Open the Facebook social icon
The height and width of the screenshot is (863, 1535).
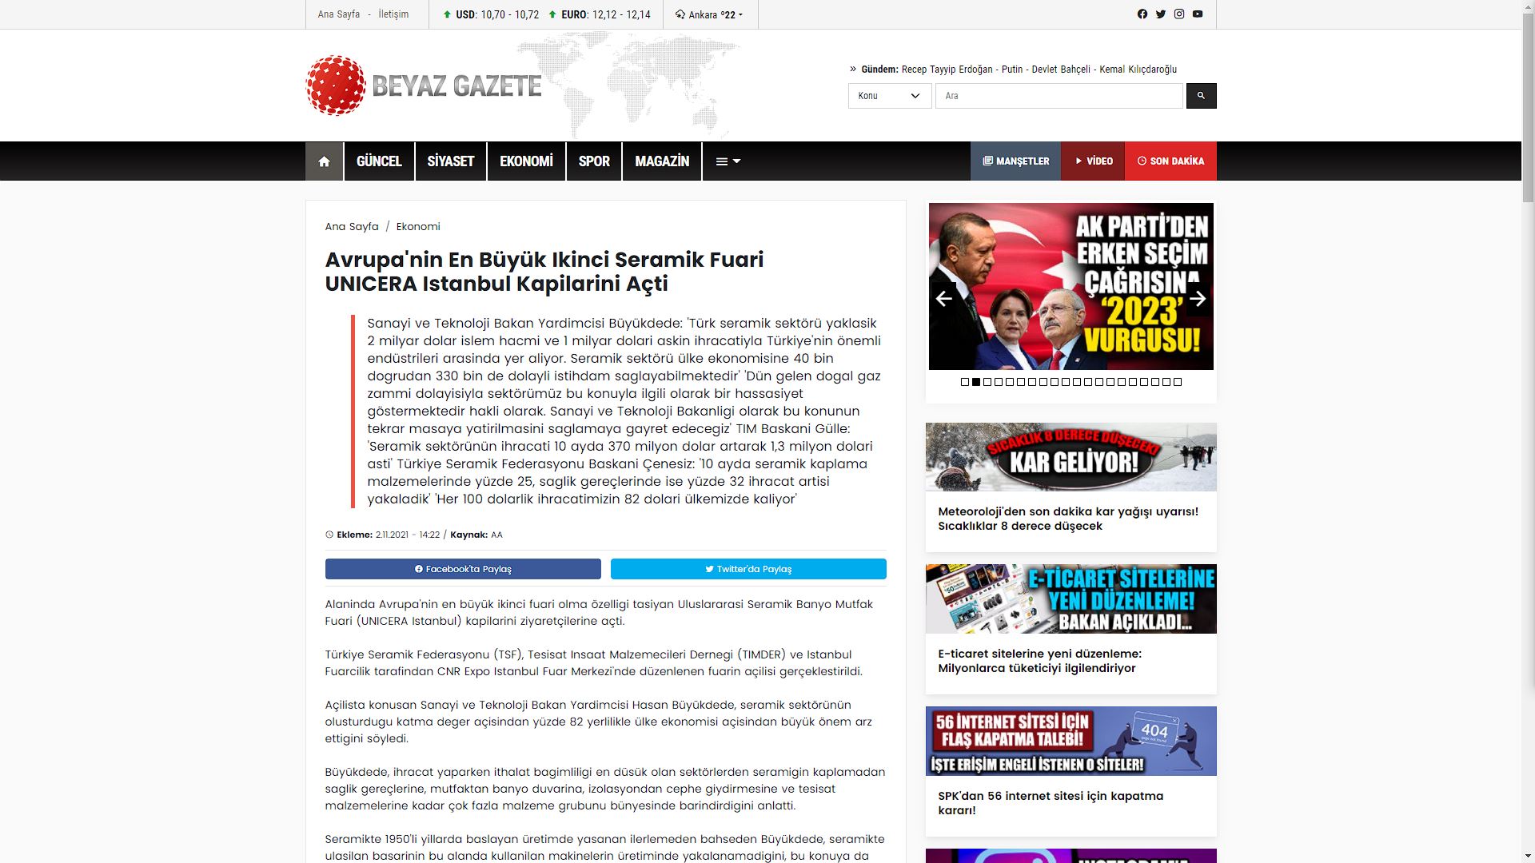pyautogui.click(x=1142, y=14)
